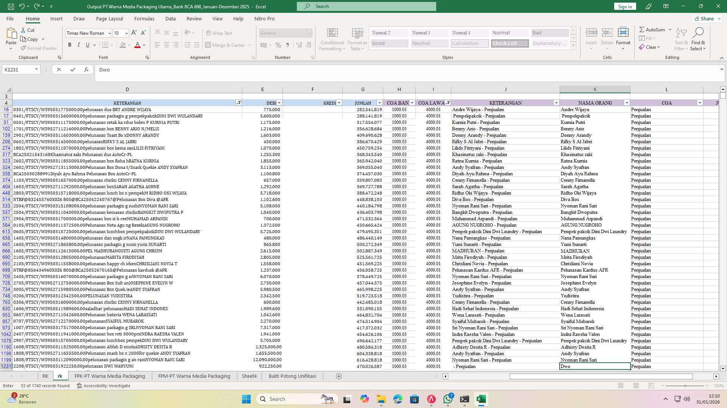The height and width of the screenshot is (408, 727).
Task: Open Excel from the taskbar
Action: 481,399
